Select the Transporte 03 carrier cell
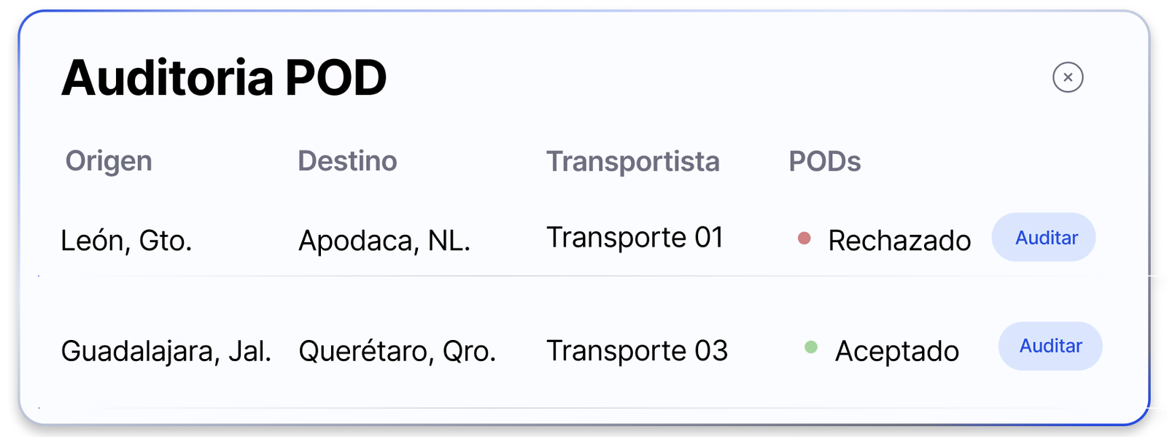The image size is (1167, 437). click(637, 351)
